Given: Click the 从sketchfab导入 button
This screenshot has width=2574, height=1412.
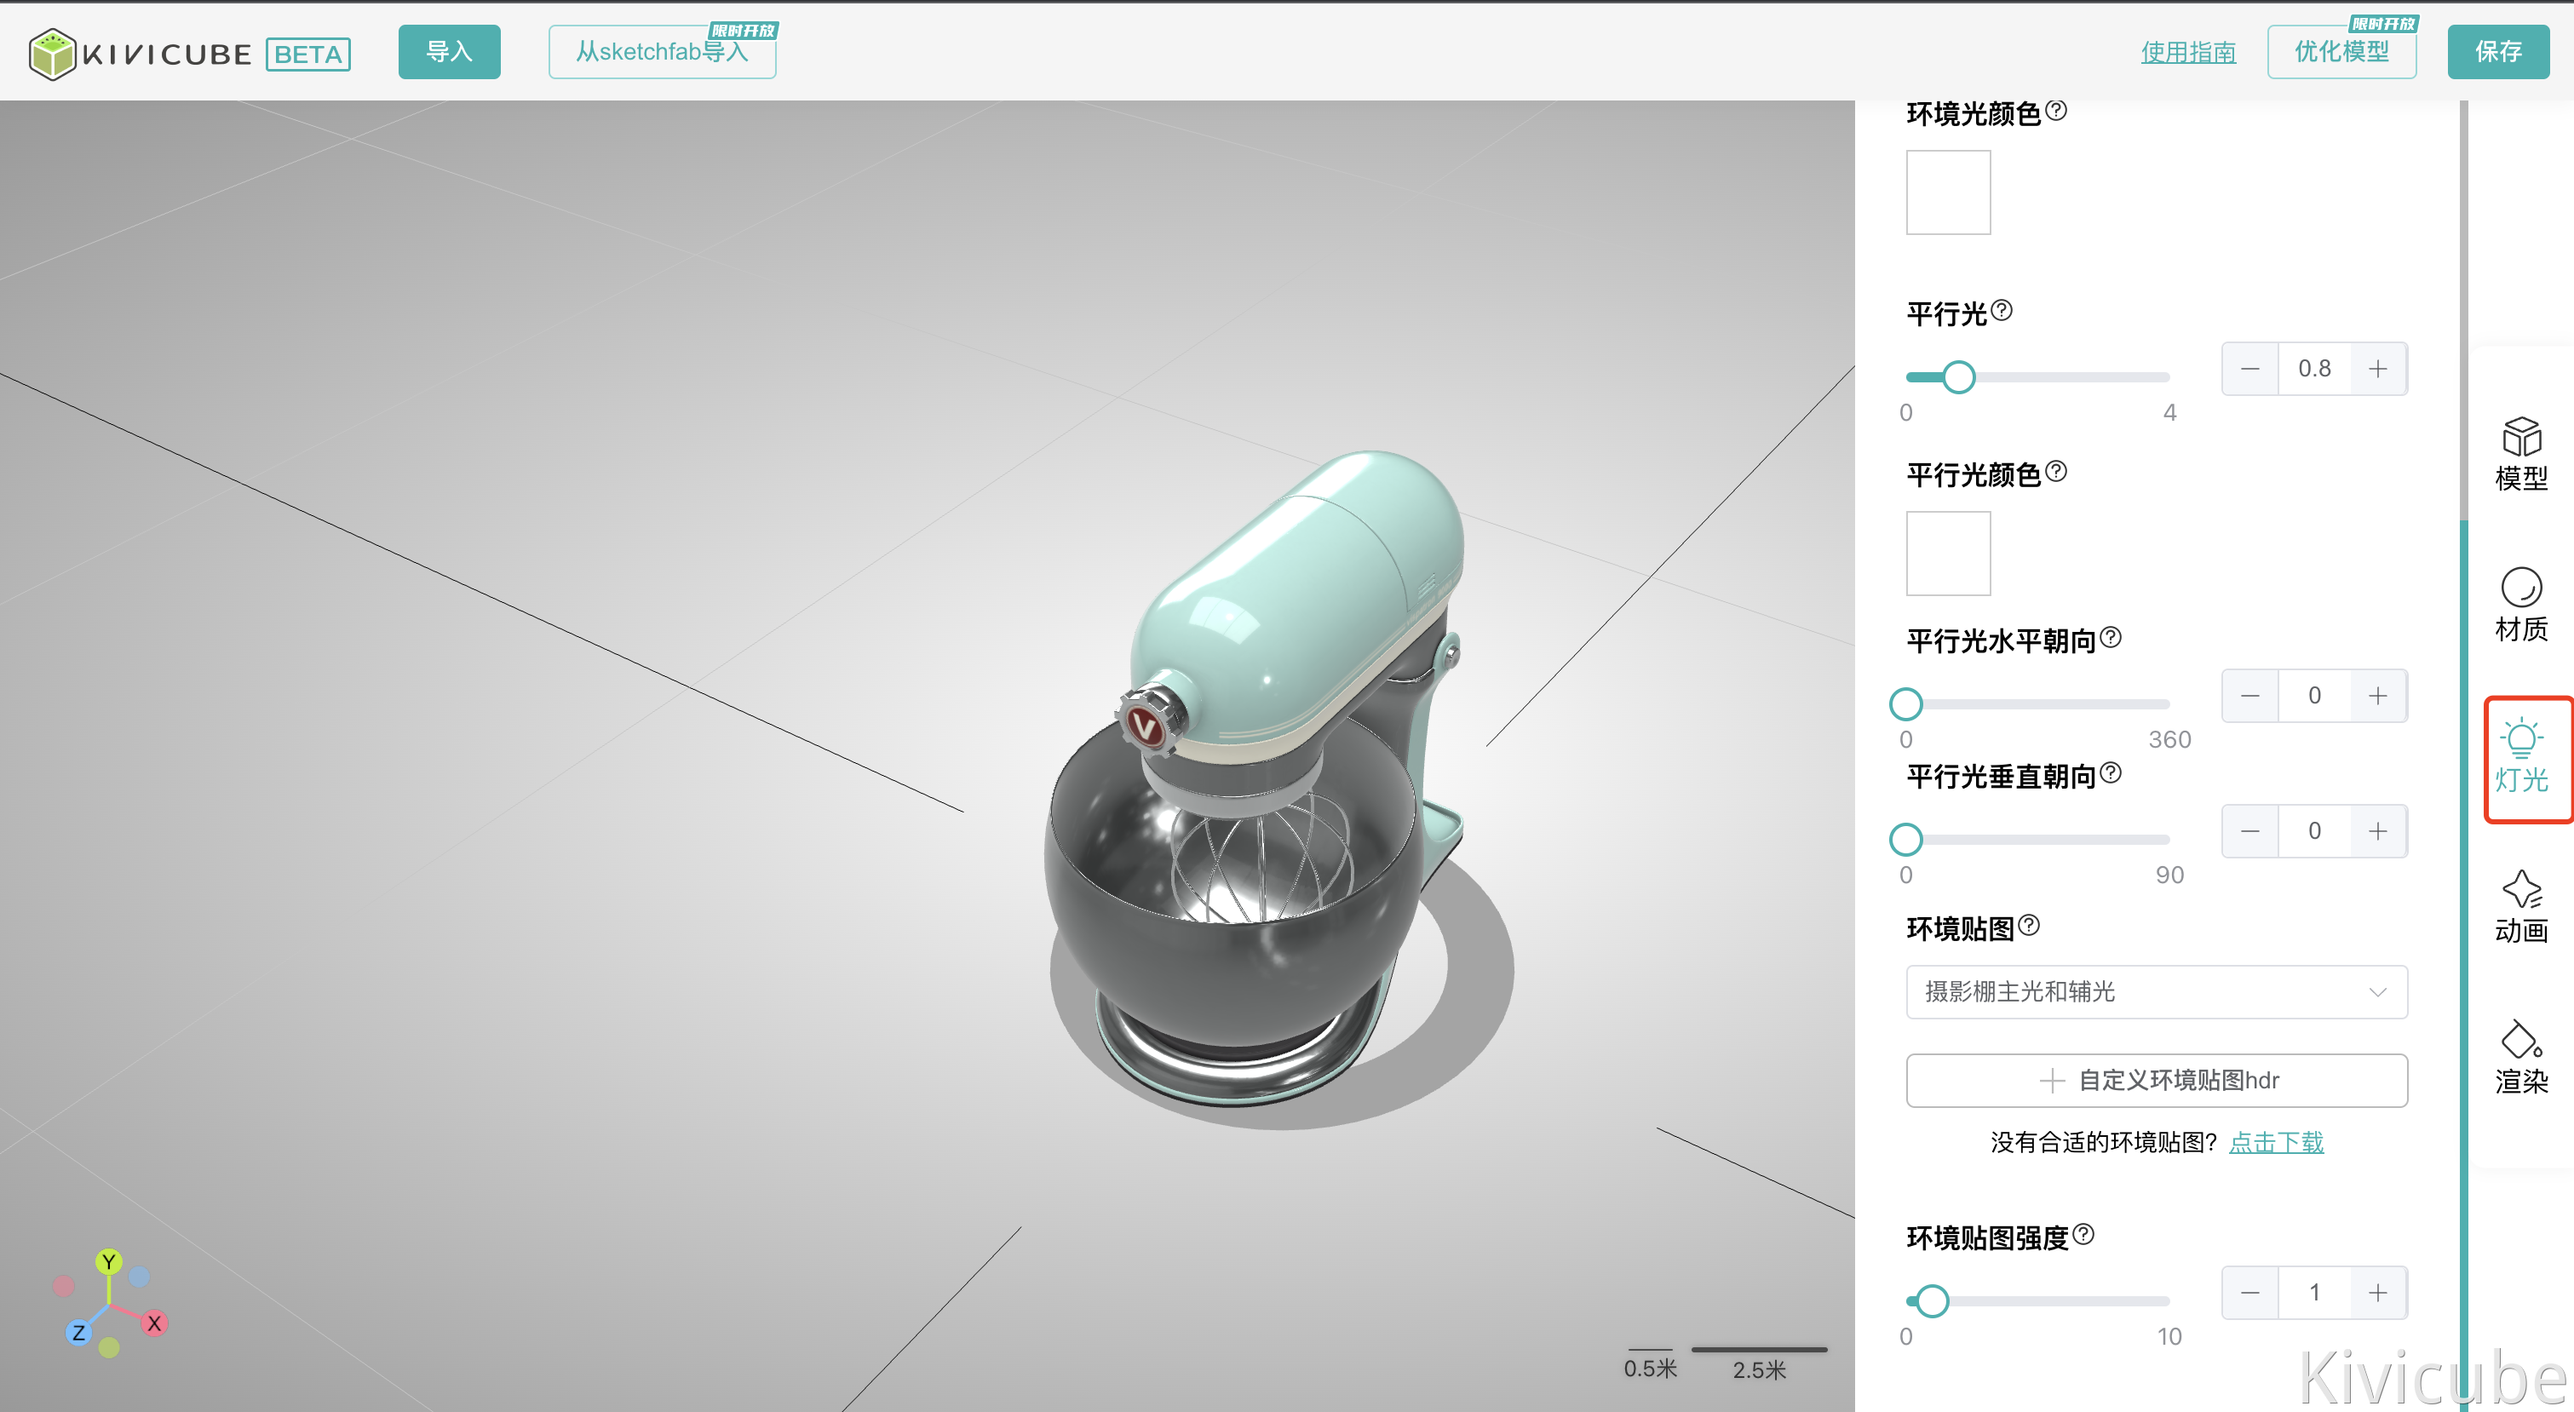Looking at the screenshot, I should 662,52.
